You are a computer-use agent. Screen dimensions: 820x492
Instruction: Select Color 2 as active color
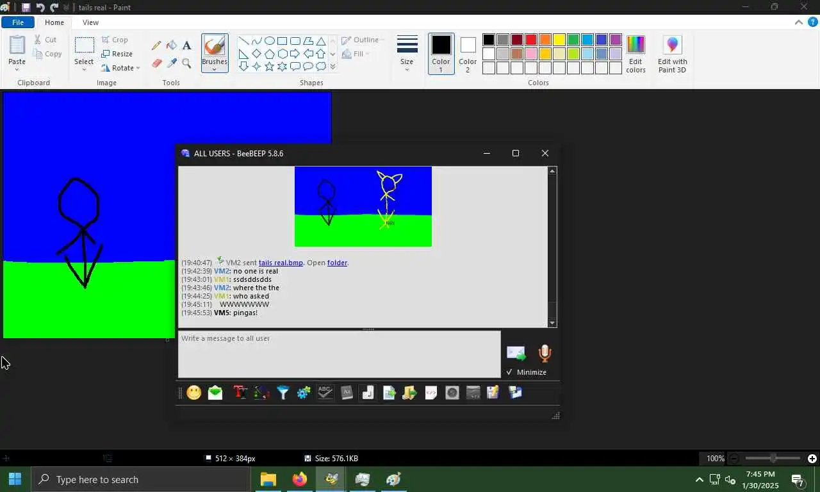(468, 54)
